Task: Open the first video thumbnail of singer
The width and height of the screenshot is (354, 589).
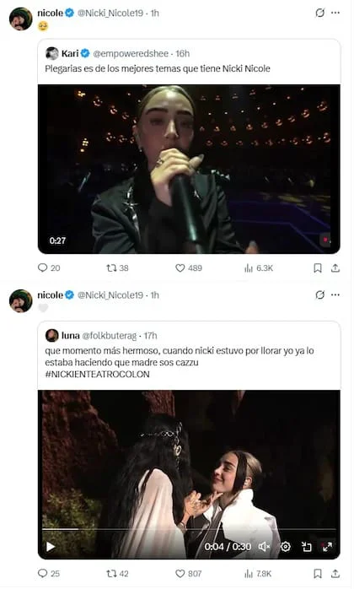Action: 189,169
